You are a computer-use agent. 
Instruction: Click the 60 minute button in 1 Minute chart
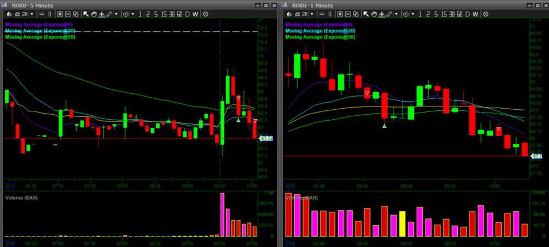[x=458, y=14]
